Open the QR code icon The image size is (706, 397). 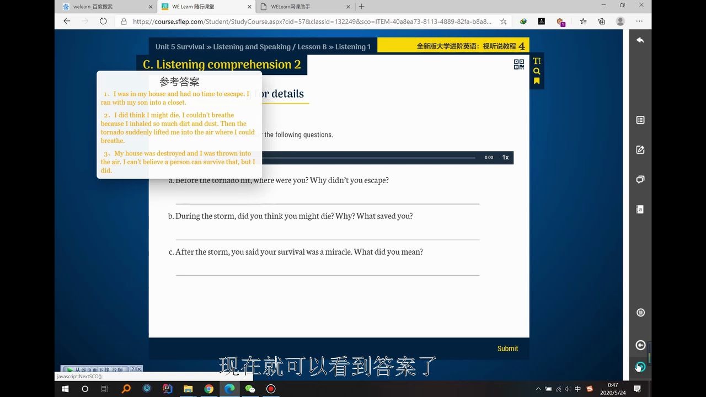tap(519, 65)
